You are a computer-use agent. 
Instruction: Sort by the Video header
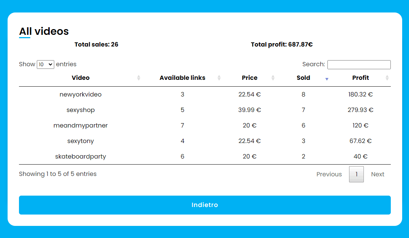pyautogui.click(x=80, y=78)
